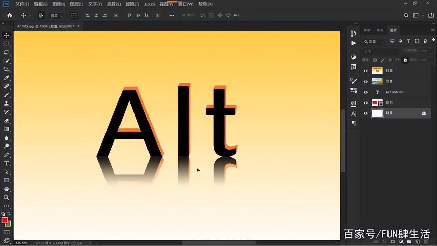Toggle visibility of the landscape photo layer

click(366, 82)
